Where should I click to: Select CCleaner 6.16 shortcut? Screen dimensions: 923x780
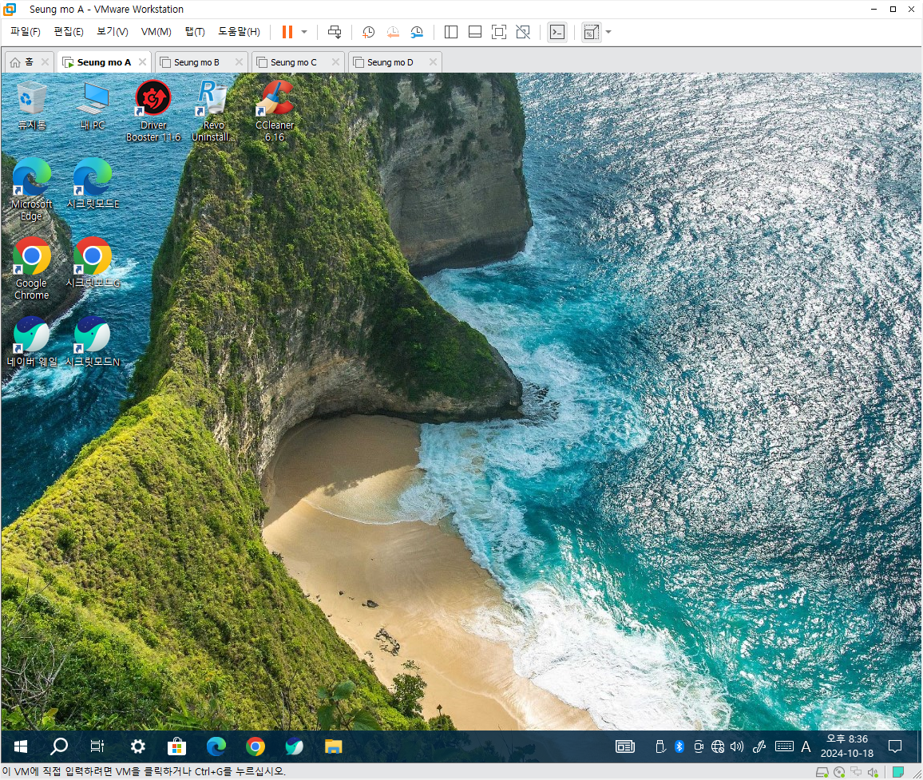click(x=275, y=111)
